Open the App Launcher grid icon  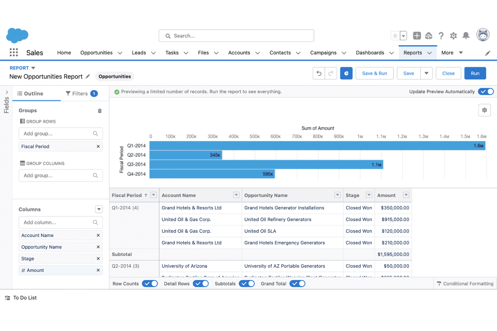pyautogui.click(x=14, y=52)
